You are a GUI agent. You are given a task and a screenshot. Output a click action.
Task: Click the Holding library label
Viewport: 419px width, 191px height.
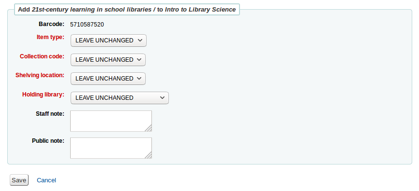43,95
